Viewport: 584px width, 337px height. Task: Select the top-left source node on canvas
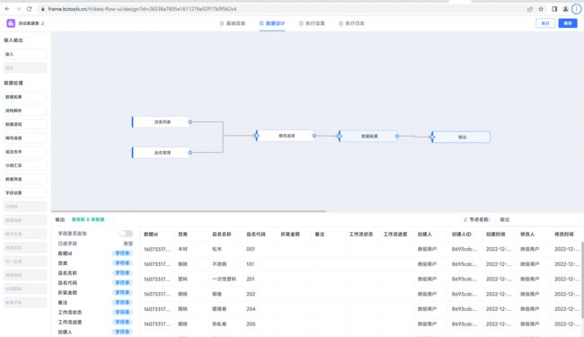tap(162, 121)
